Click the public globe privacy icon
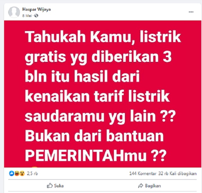This screenshot has width=202, height=193. (36, 16)
